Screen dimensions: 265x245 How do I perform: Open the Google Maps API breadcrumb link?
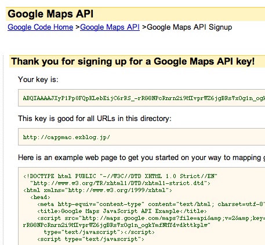pyautogui.click(x=110, y=27)
